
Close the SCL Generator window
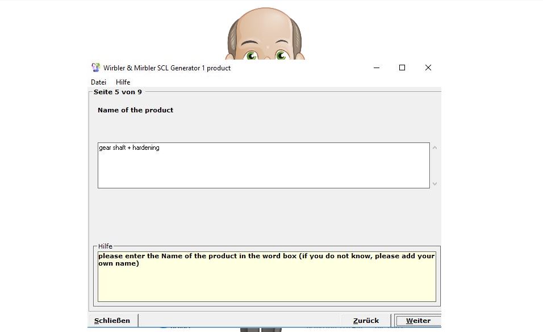point(428,68)
